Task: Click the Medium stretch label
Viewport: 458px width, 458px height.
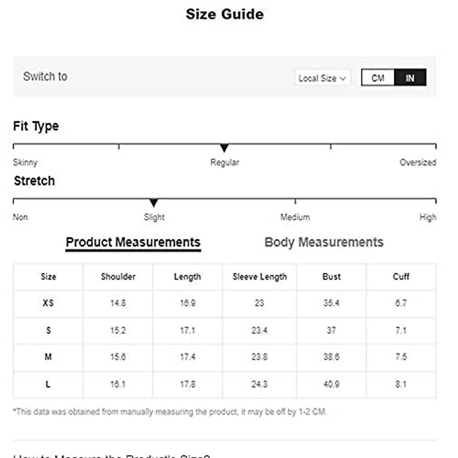Action: point(295,217)
